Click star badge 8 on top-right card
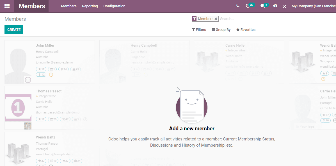The width and height of the screenshot is (336, 166). [x=325, y=73]
